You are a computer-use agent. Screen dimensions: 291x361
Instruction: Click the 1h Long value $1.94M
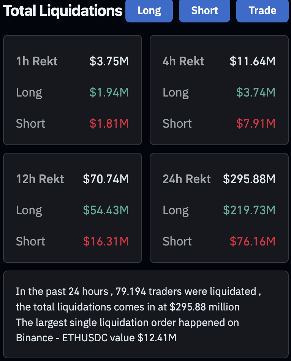click(109, 92)
